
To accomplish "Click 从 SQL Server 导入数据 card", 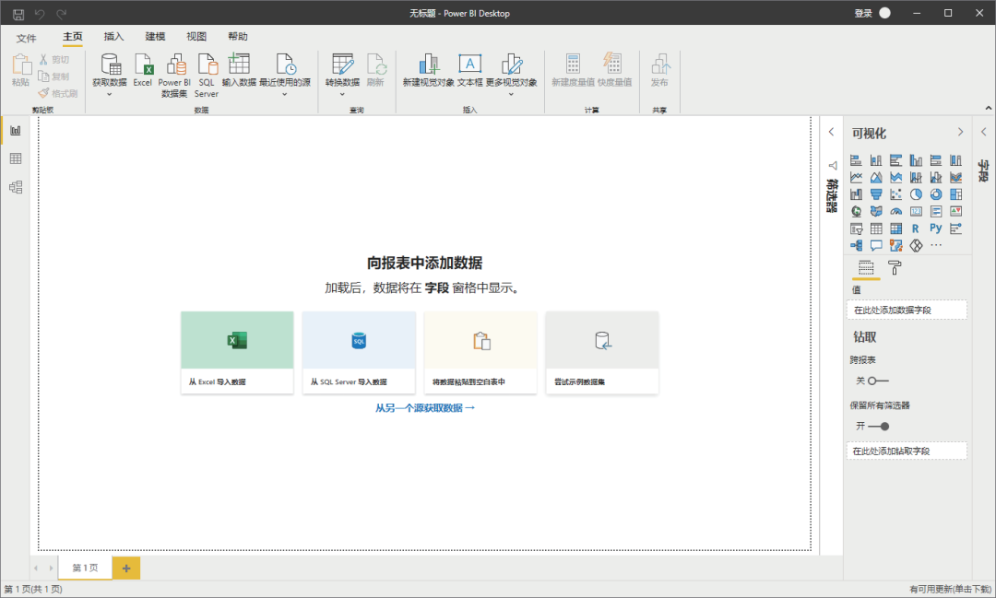I will coord(359,352).
